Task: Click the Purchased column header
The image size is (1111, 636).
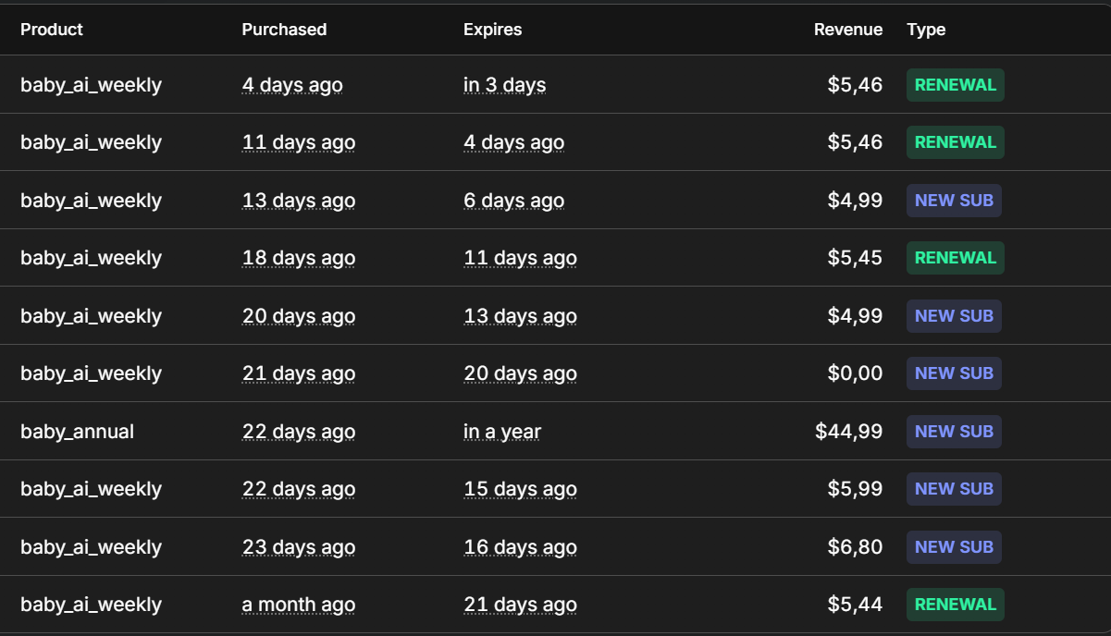Action: (x=284, y=30)
